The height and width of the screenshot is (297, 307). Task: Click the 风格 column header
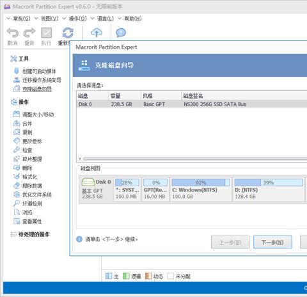[161, 96]
